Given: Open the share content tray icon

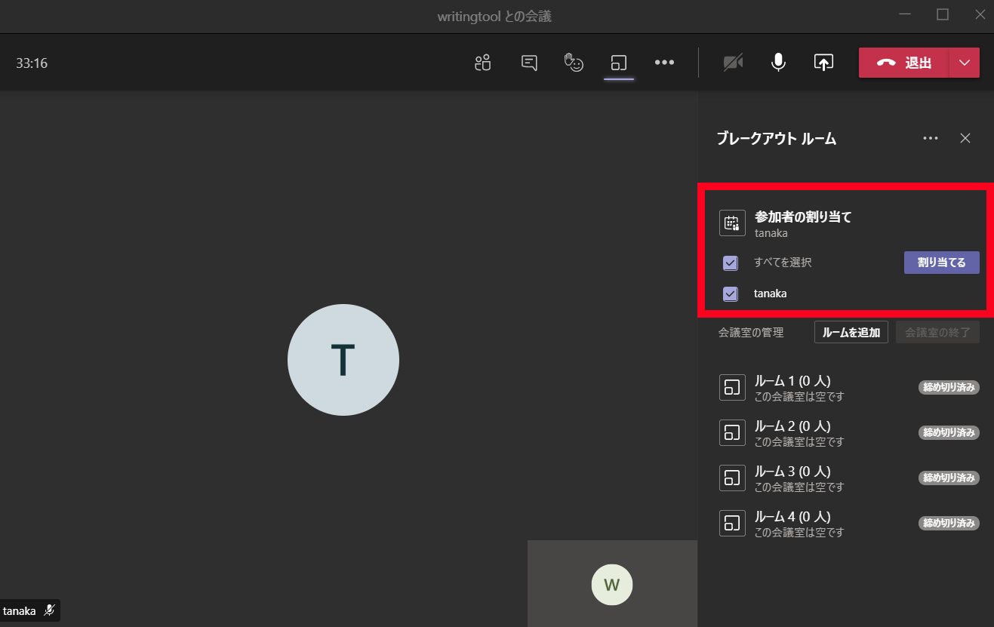Looking at the screenshot, I should coord(823,63).
